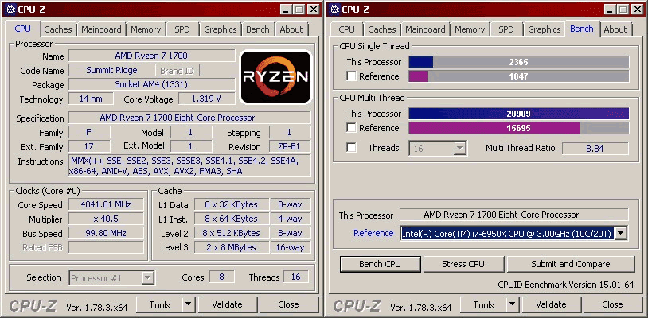Click single thread This Processor bar 2365
The image size is (648, 318).
(519, 62)
